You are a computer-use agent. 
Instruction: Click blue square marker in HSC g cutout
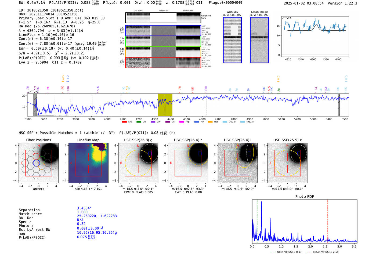[150, 153]
